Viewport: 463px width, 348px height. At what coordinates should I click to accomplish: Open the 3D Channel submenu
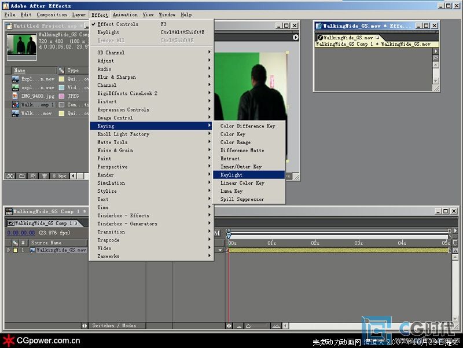point(152,52)
